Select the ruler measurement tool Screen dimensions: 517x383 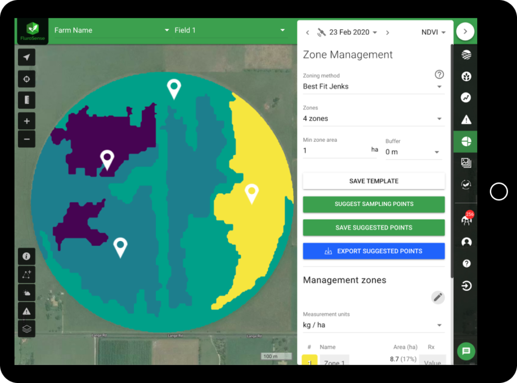click(27, 100)
